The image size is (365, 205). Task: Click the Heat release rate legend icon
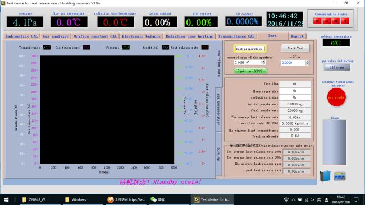pyautogui.click(x=205, y=48)
